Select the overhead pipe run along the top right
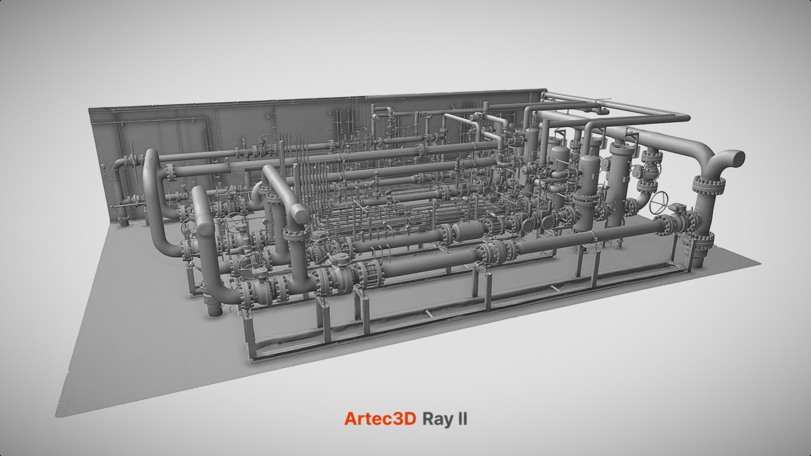This screenshot has height=456, width=811. pos(612,106)
